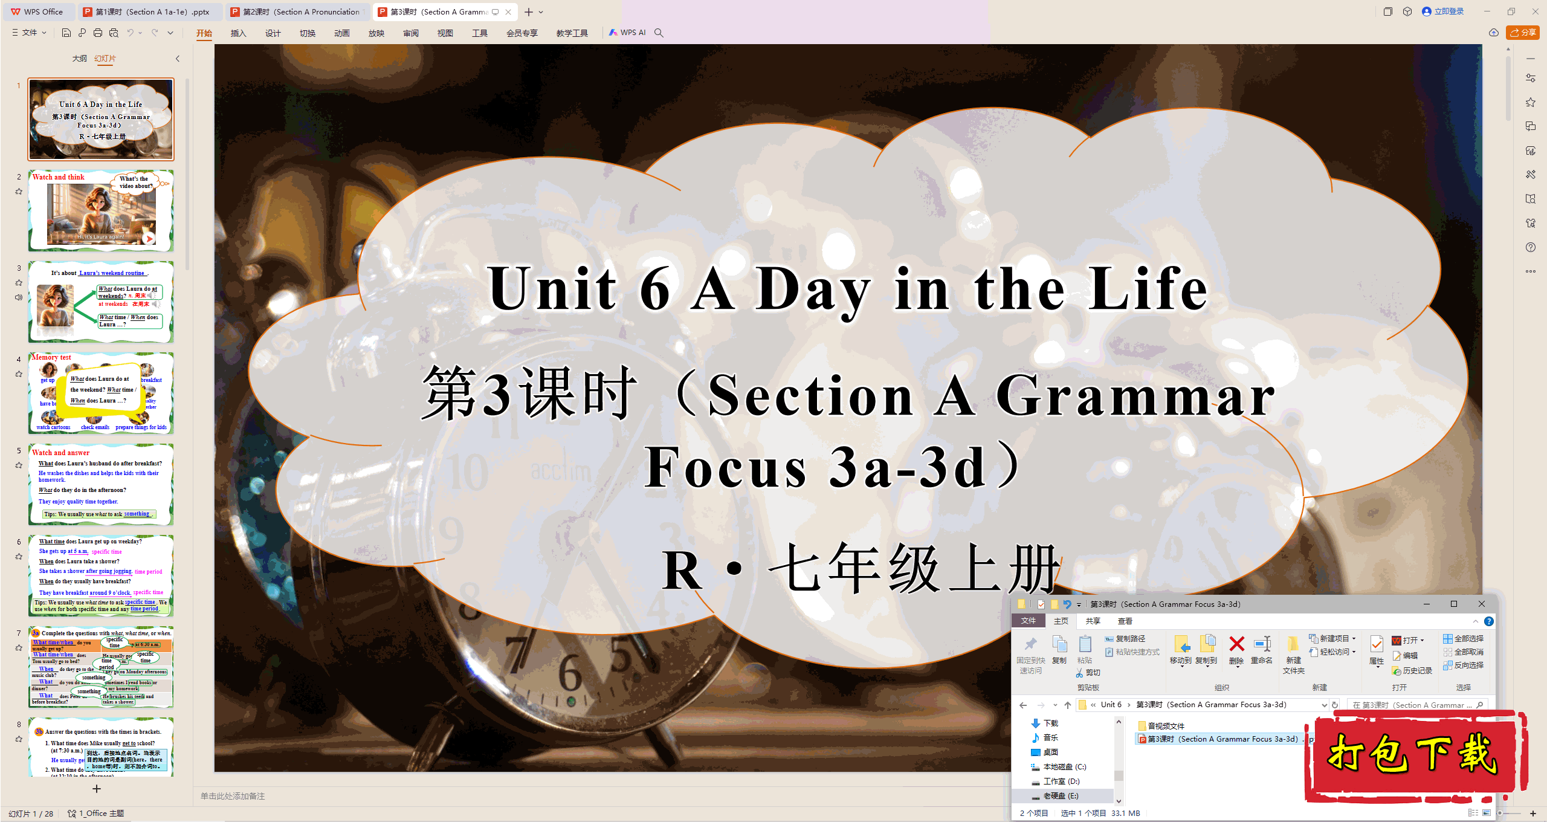Expand 轻松访问 dropdown in Explorer
Viewport: 1547px width, 822px height.
click(1354, 652)
